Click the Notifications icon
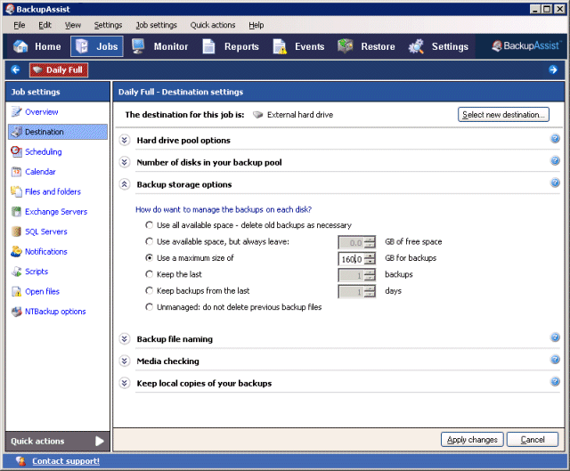The height and width of the screenshot is (471, 570). (16, 251)
